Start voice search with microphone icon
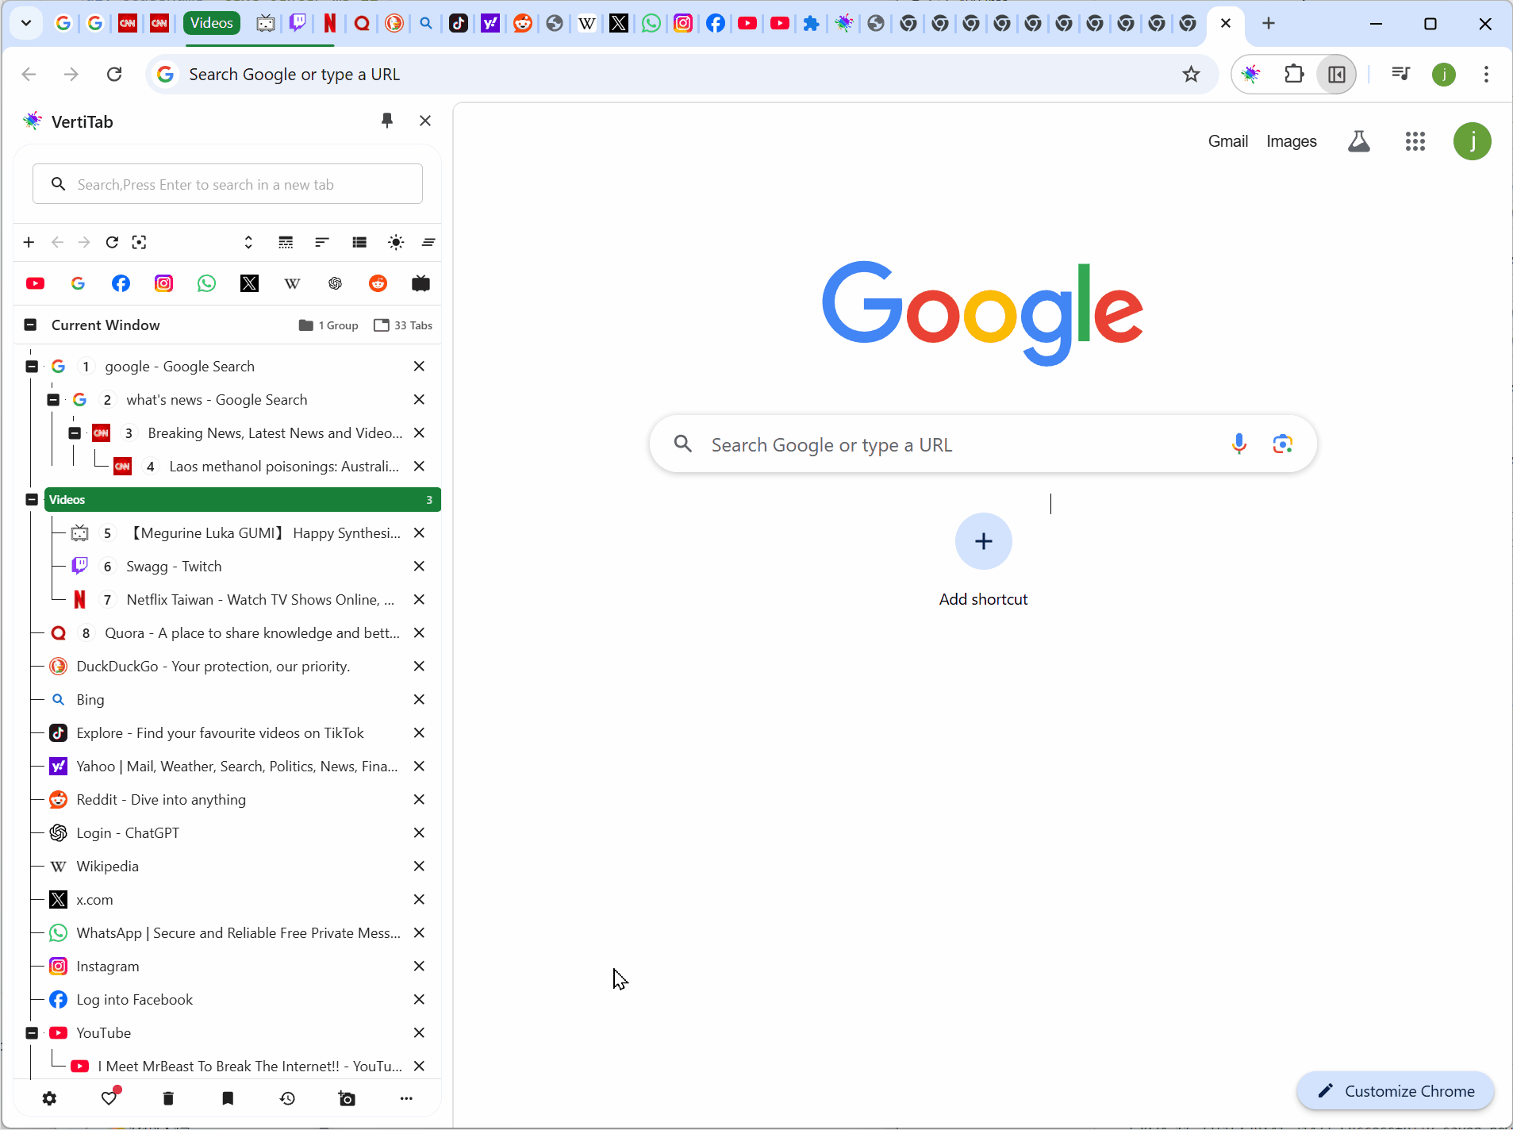Viewport: 1513px width, 1130px height. point(1238,444)
